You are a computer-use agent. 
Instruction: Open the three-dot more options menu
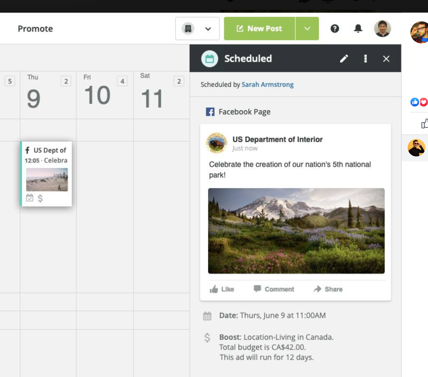(365, 58)
